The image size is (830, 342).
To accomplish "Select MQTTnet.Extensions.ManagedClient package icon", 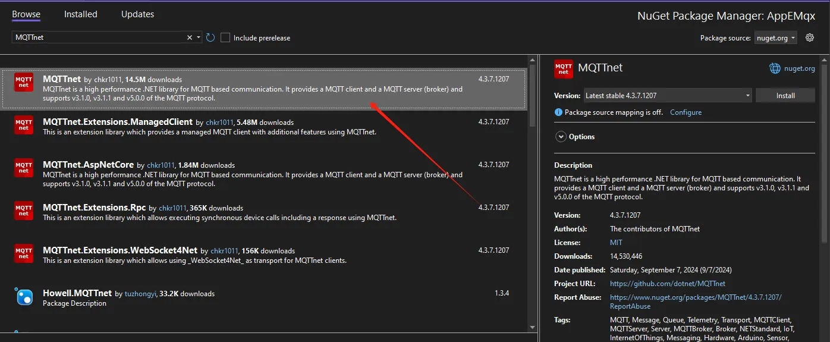I will (x=24, y=124).
